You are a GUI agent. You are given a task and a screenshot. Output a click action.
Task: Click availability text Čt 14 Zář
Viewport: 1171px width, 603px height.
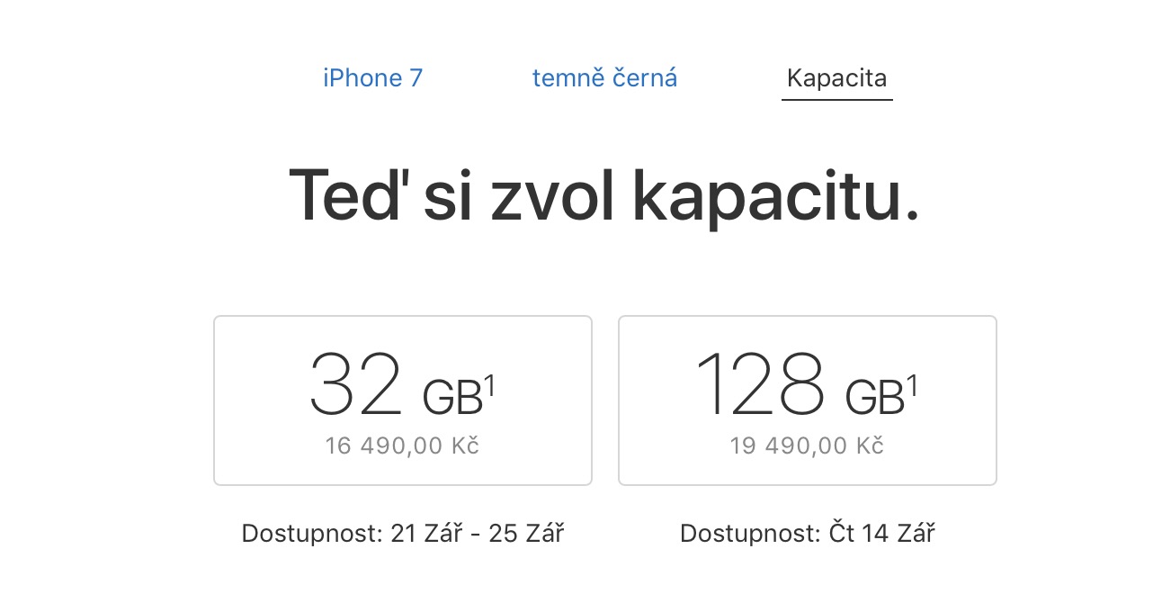point(882,534)
